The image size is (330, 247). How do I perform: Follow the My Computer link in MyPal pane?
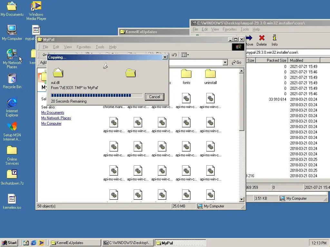51,123
